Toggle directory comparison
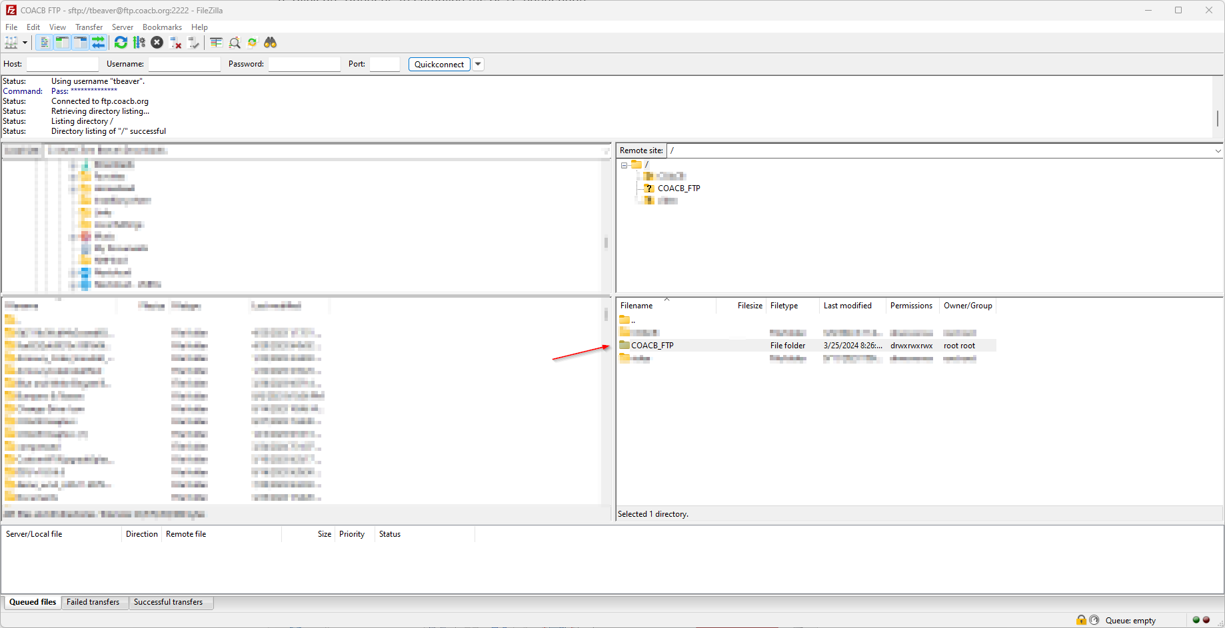The image size is (1225, 628). (235, 43)
